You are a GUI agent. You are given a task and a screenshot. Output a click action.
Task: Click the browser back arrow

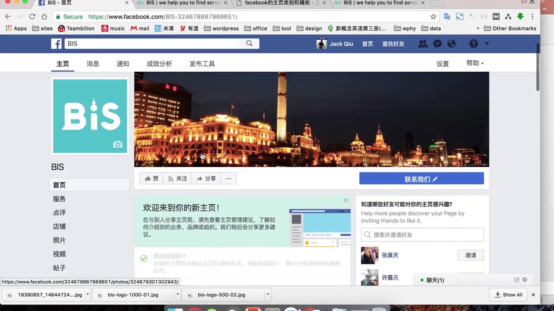point(8,16)
